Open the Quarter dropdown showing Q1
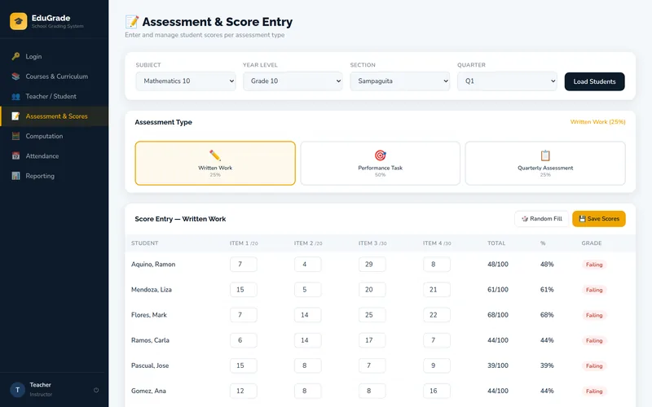652x407 pixels. coord(507,81)
